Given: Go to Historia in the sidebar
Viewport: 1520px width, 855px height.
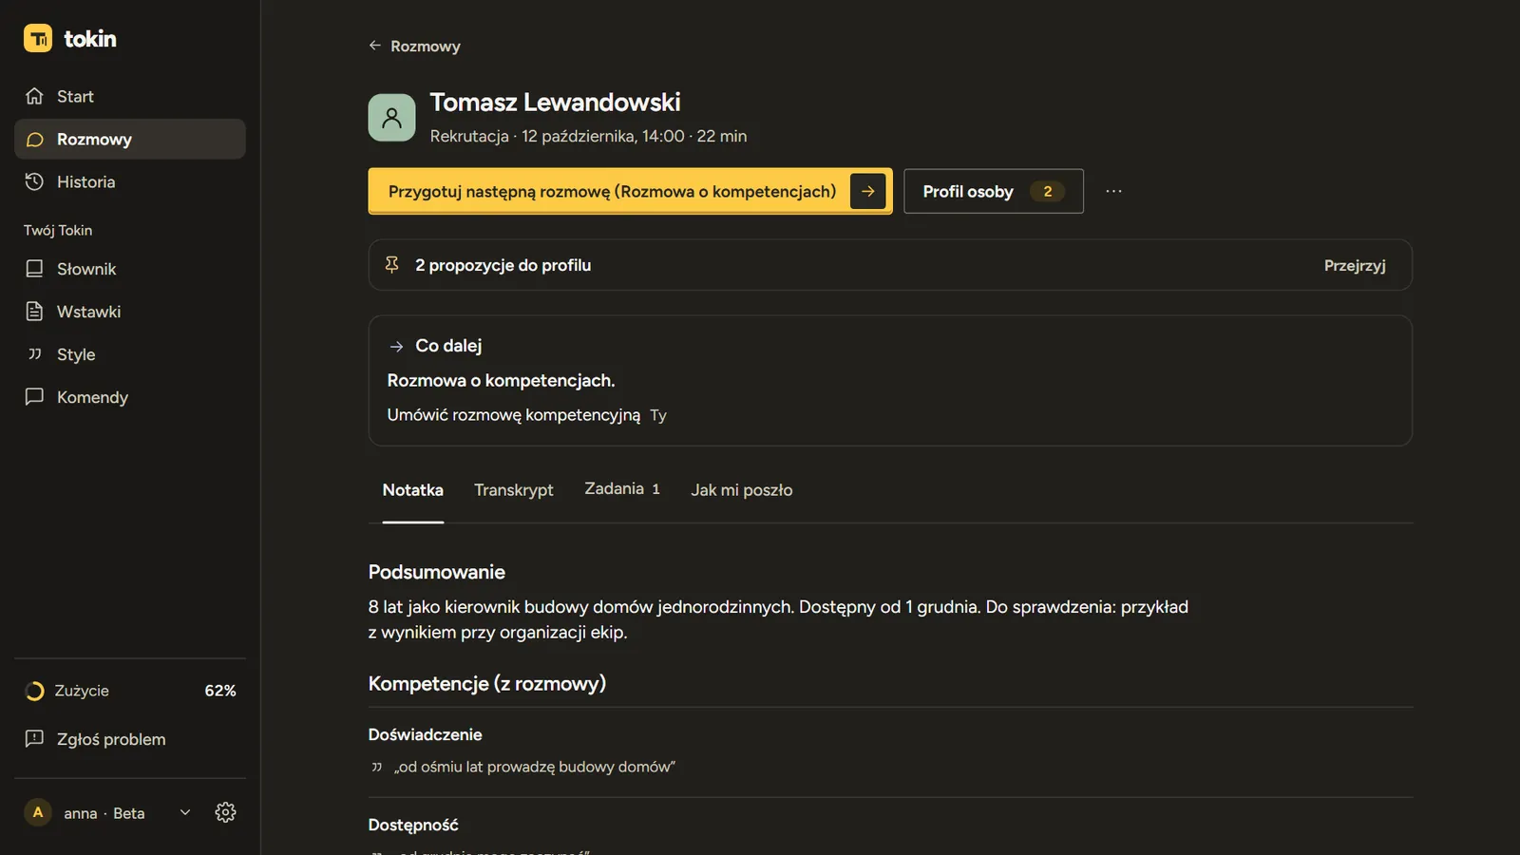Looking at the screenshot, I should tap(130, 181).
